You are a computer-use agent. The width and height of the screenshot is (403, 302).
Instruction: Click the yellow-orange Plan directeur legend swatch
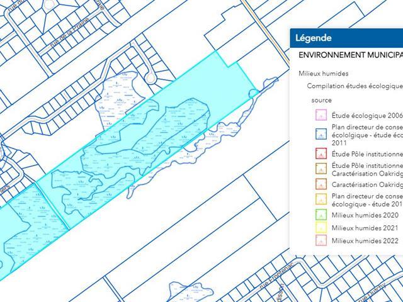[x=320, y=200]
